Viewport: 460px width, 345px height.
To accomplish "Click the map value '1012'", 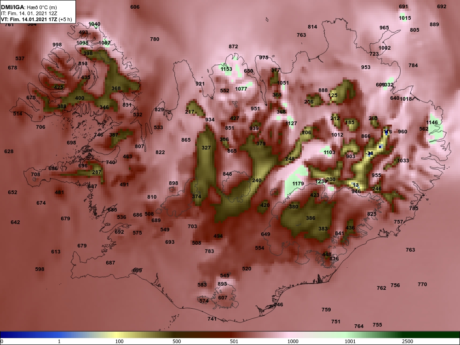I will (337, 135).
